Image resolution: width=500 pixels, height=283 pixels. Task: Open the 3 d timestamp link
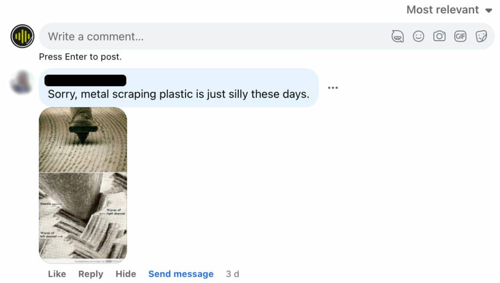(x=232, y=274)
